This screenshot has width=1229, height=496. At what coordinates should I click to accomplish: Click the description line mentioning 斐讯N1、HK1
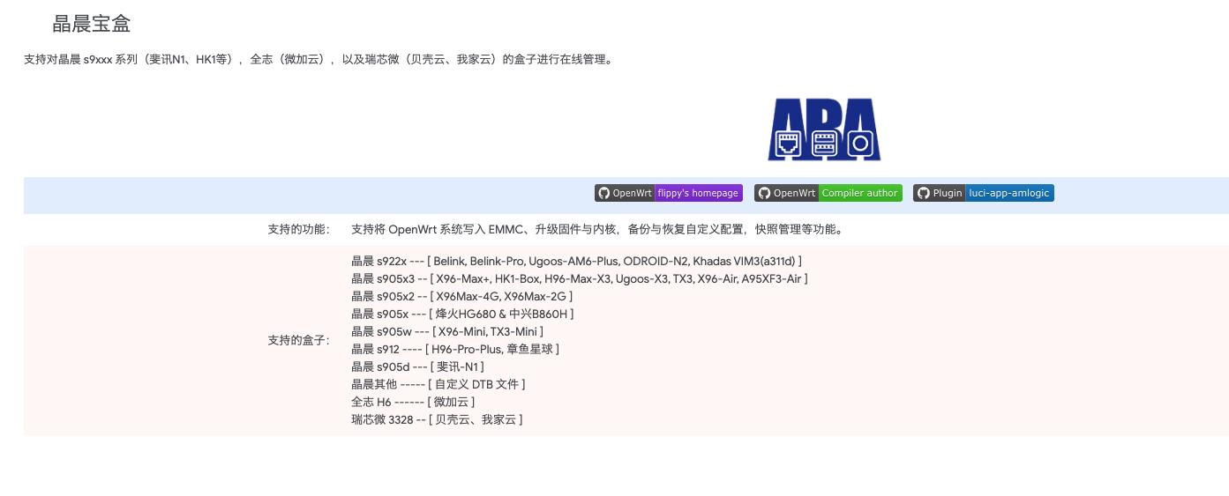click(x=318, y=60)
